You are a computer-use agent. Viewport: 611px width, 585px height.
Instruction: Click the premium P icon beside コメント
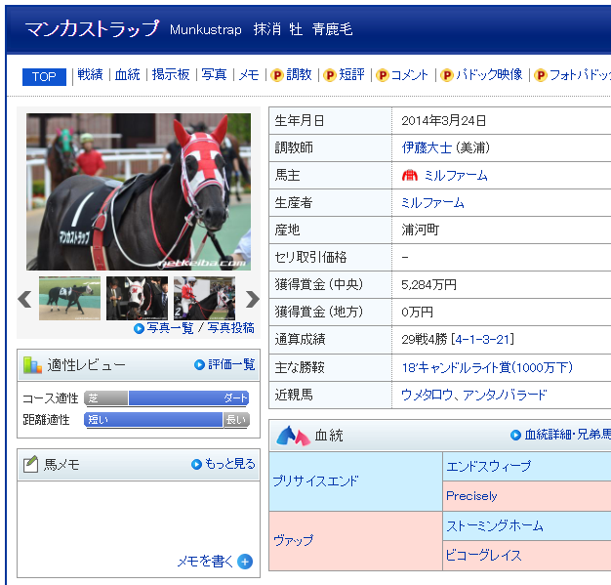[x=382, y=75]
